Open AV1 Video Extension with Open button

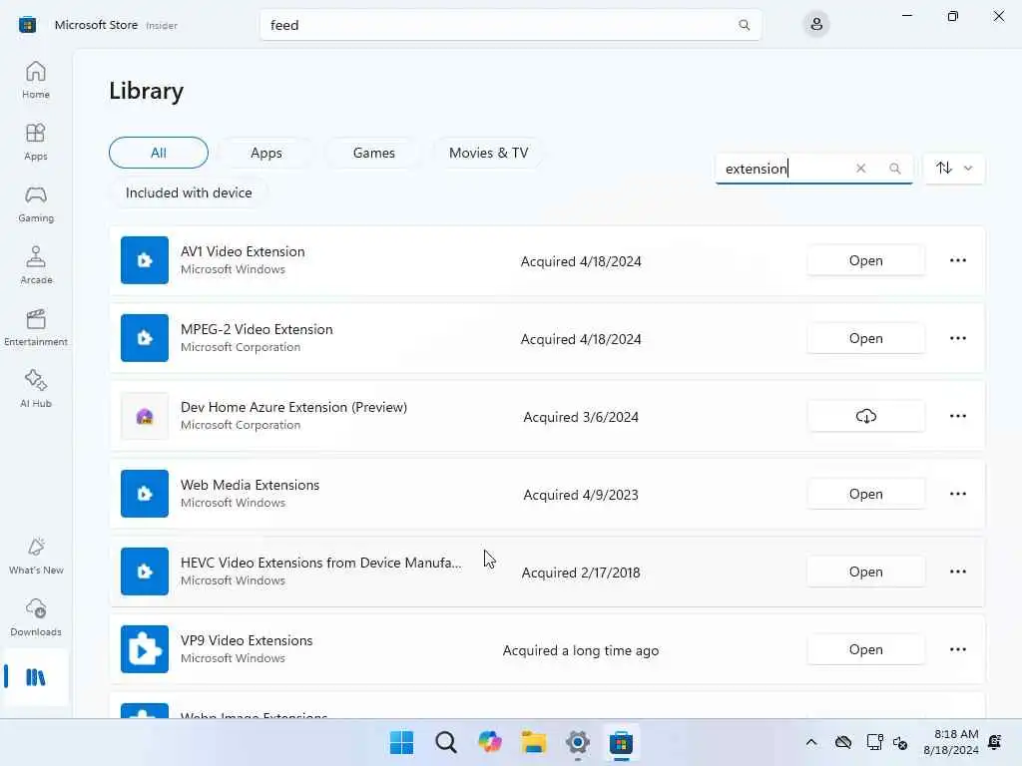click(865, 260)
